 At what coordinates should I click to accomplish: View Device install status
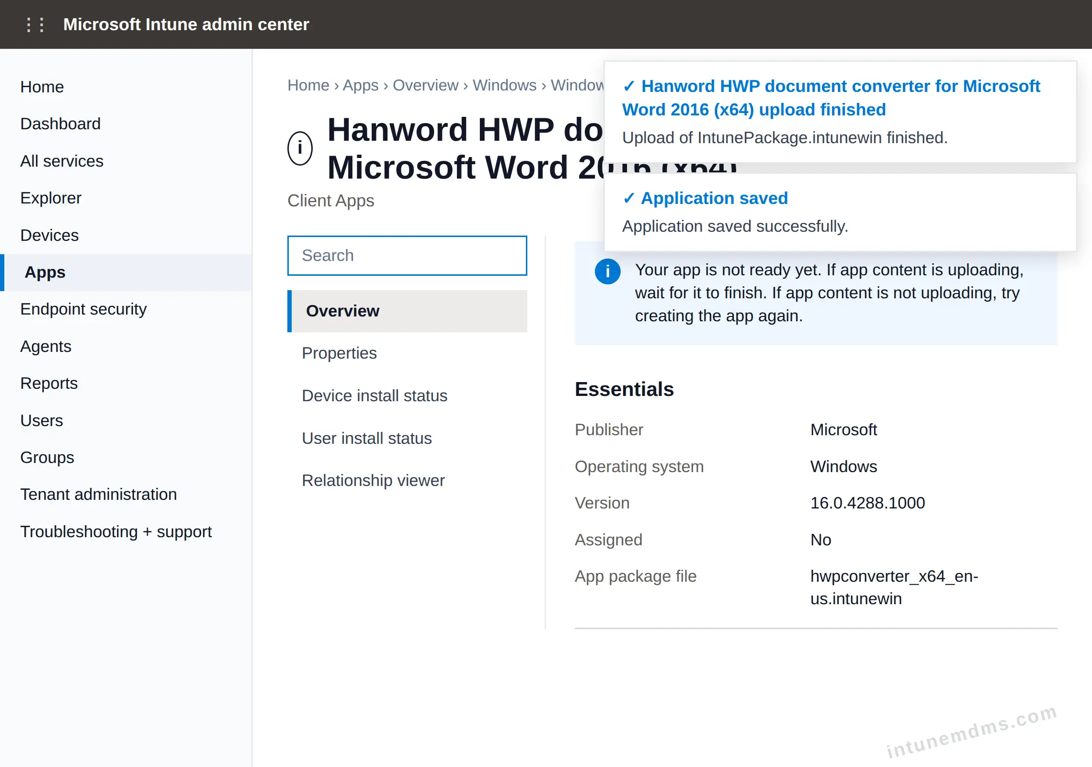[407, 396]
